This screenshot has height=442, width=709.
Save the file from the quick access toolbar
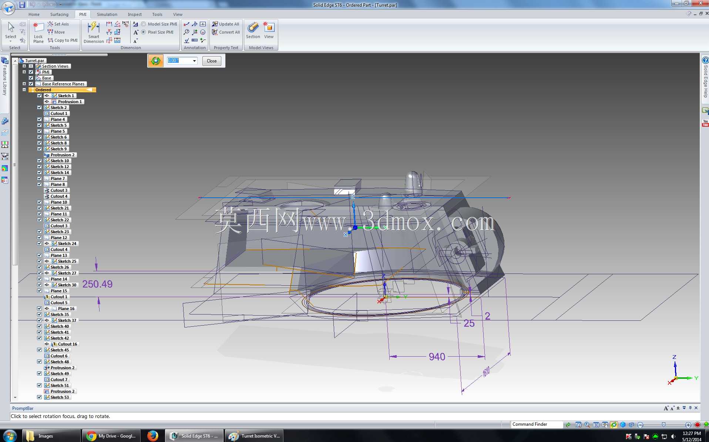coord(22,5)
